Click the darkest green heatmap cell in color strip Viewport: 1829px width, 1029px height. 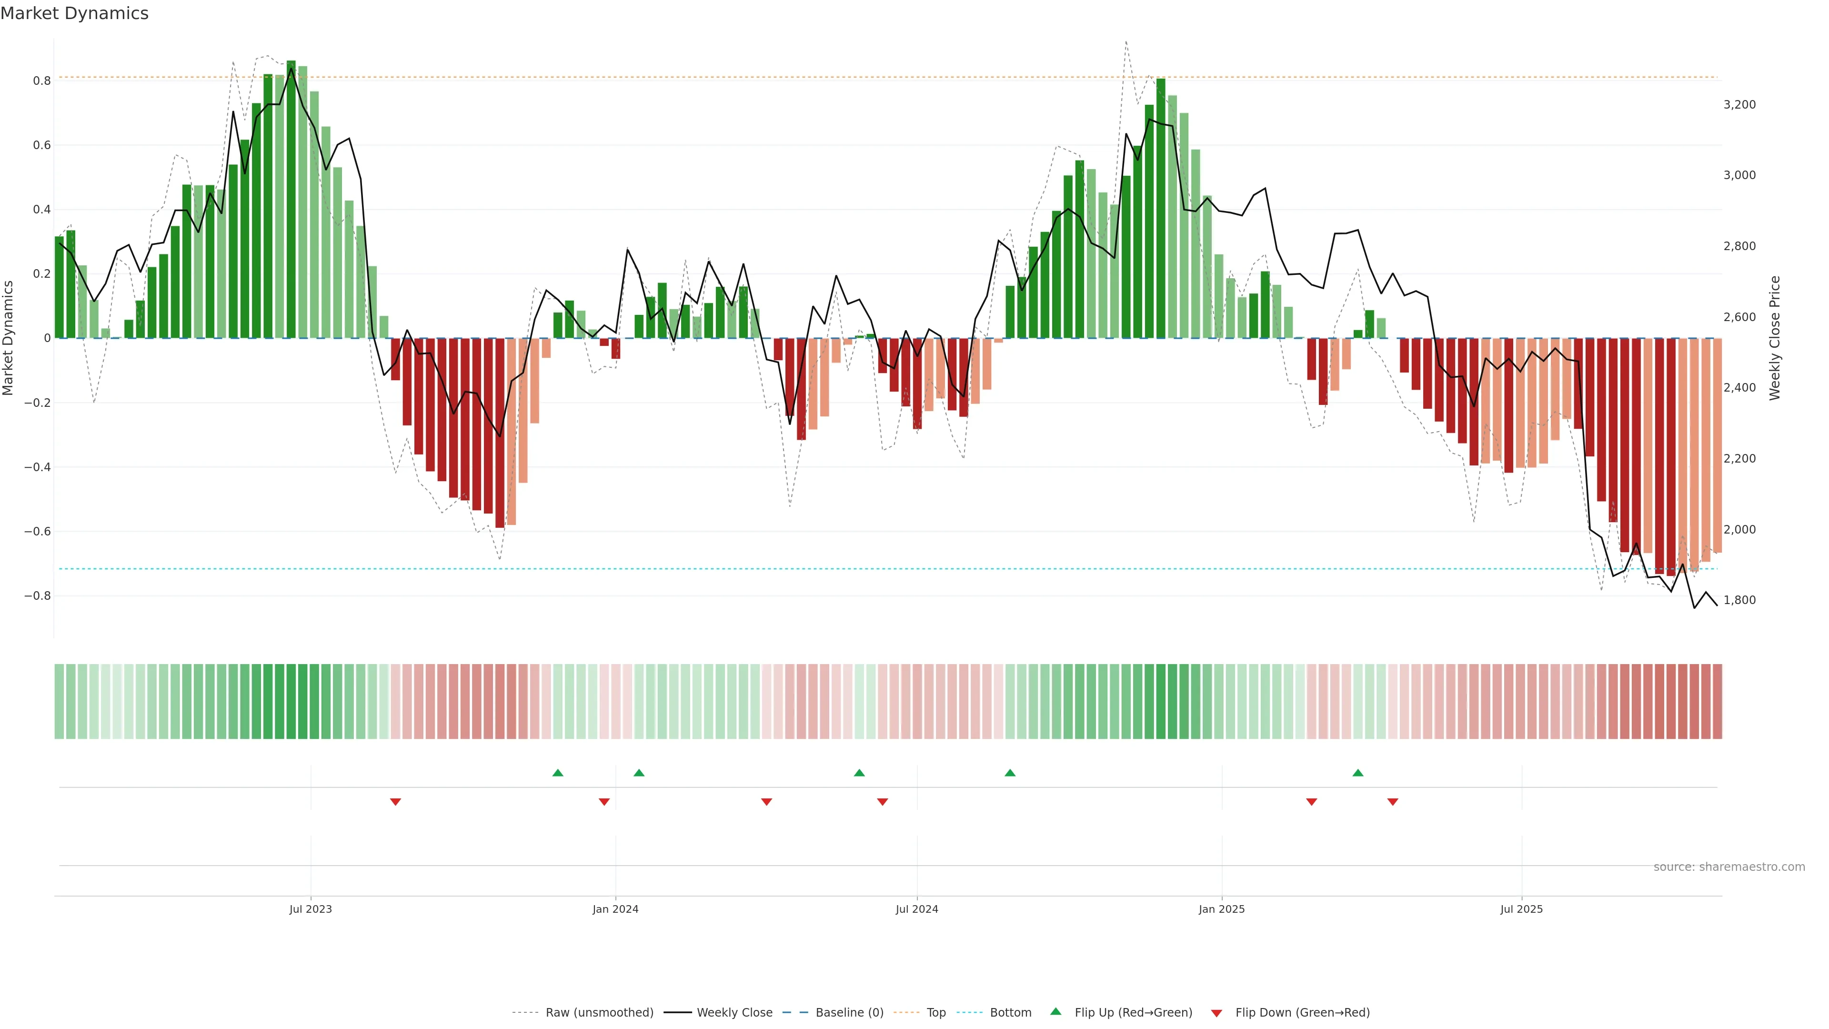tap(291, 701)
